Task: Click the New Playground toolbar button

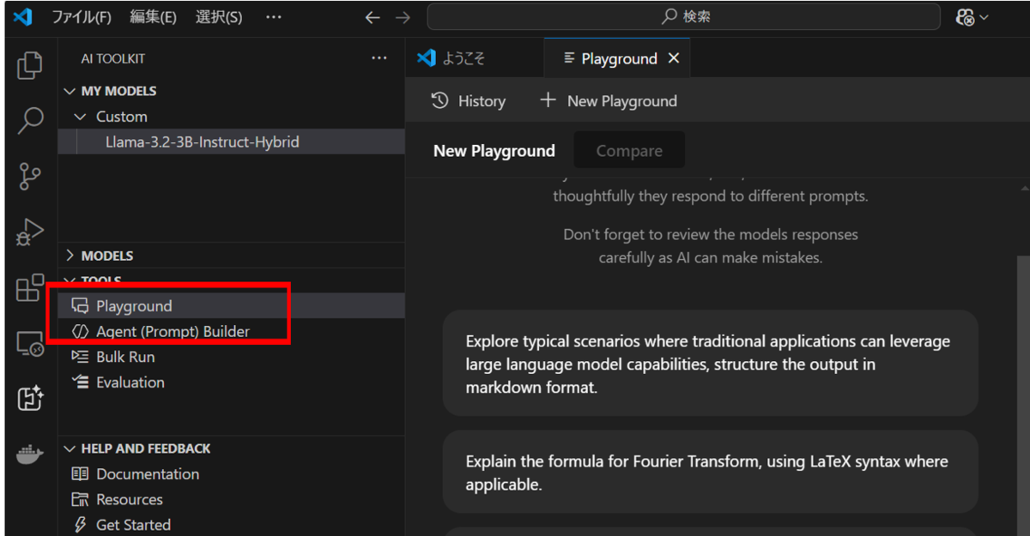Action: click(x=609, y=100)
